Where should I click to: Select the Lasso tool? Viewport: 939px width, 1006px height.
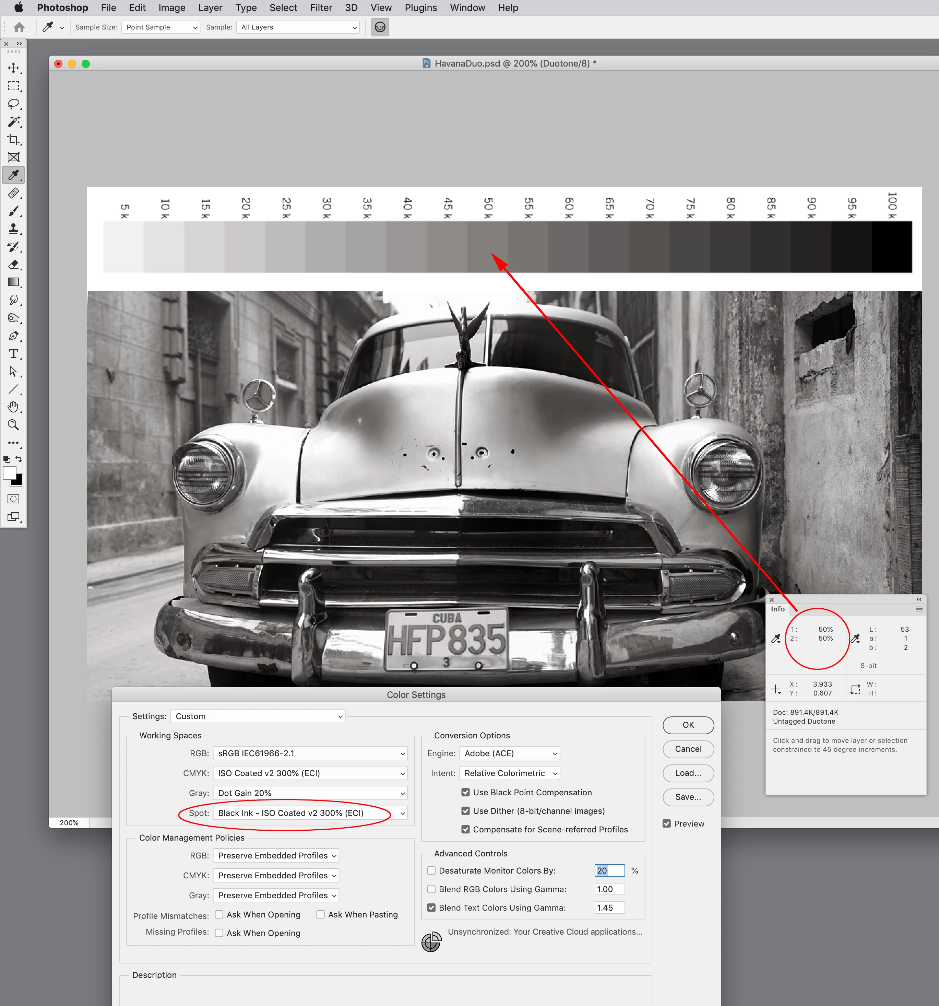click(13, 104)
